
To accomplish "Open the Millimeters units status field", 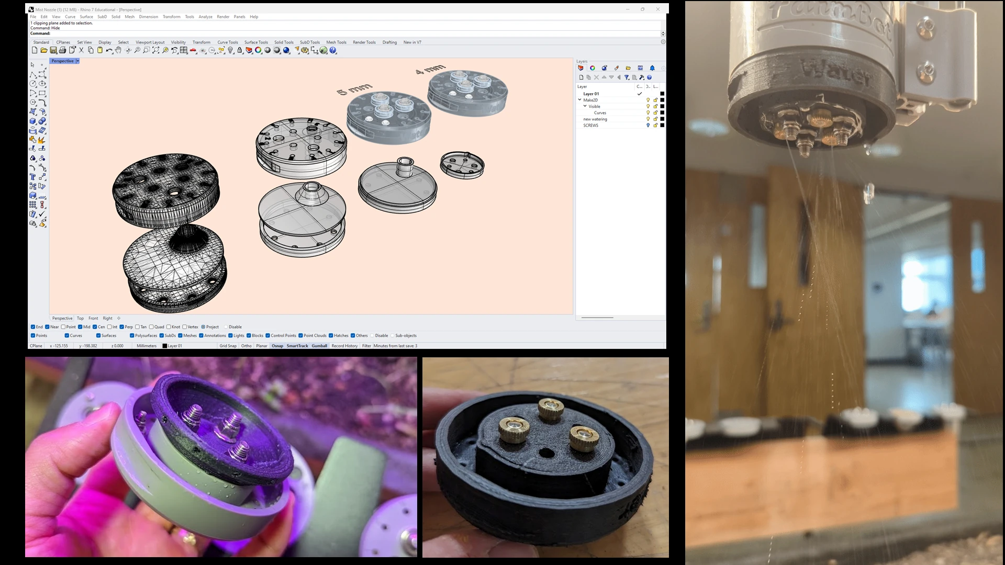I will (x=147, y=346).
